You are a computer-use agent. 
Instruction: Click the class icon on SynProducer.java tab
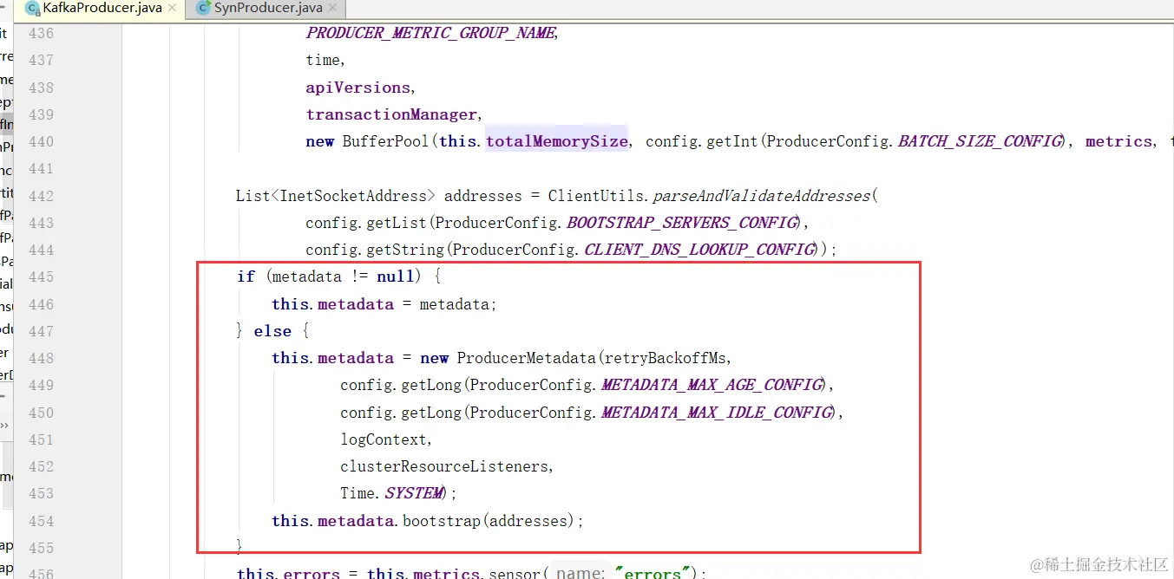pos(203,9)
